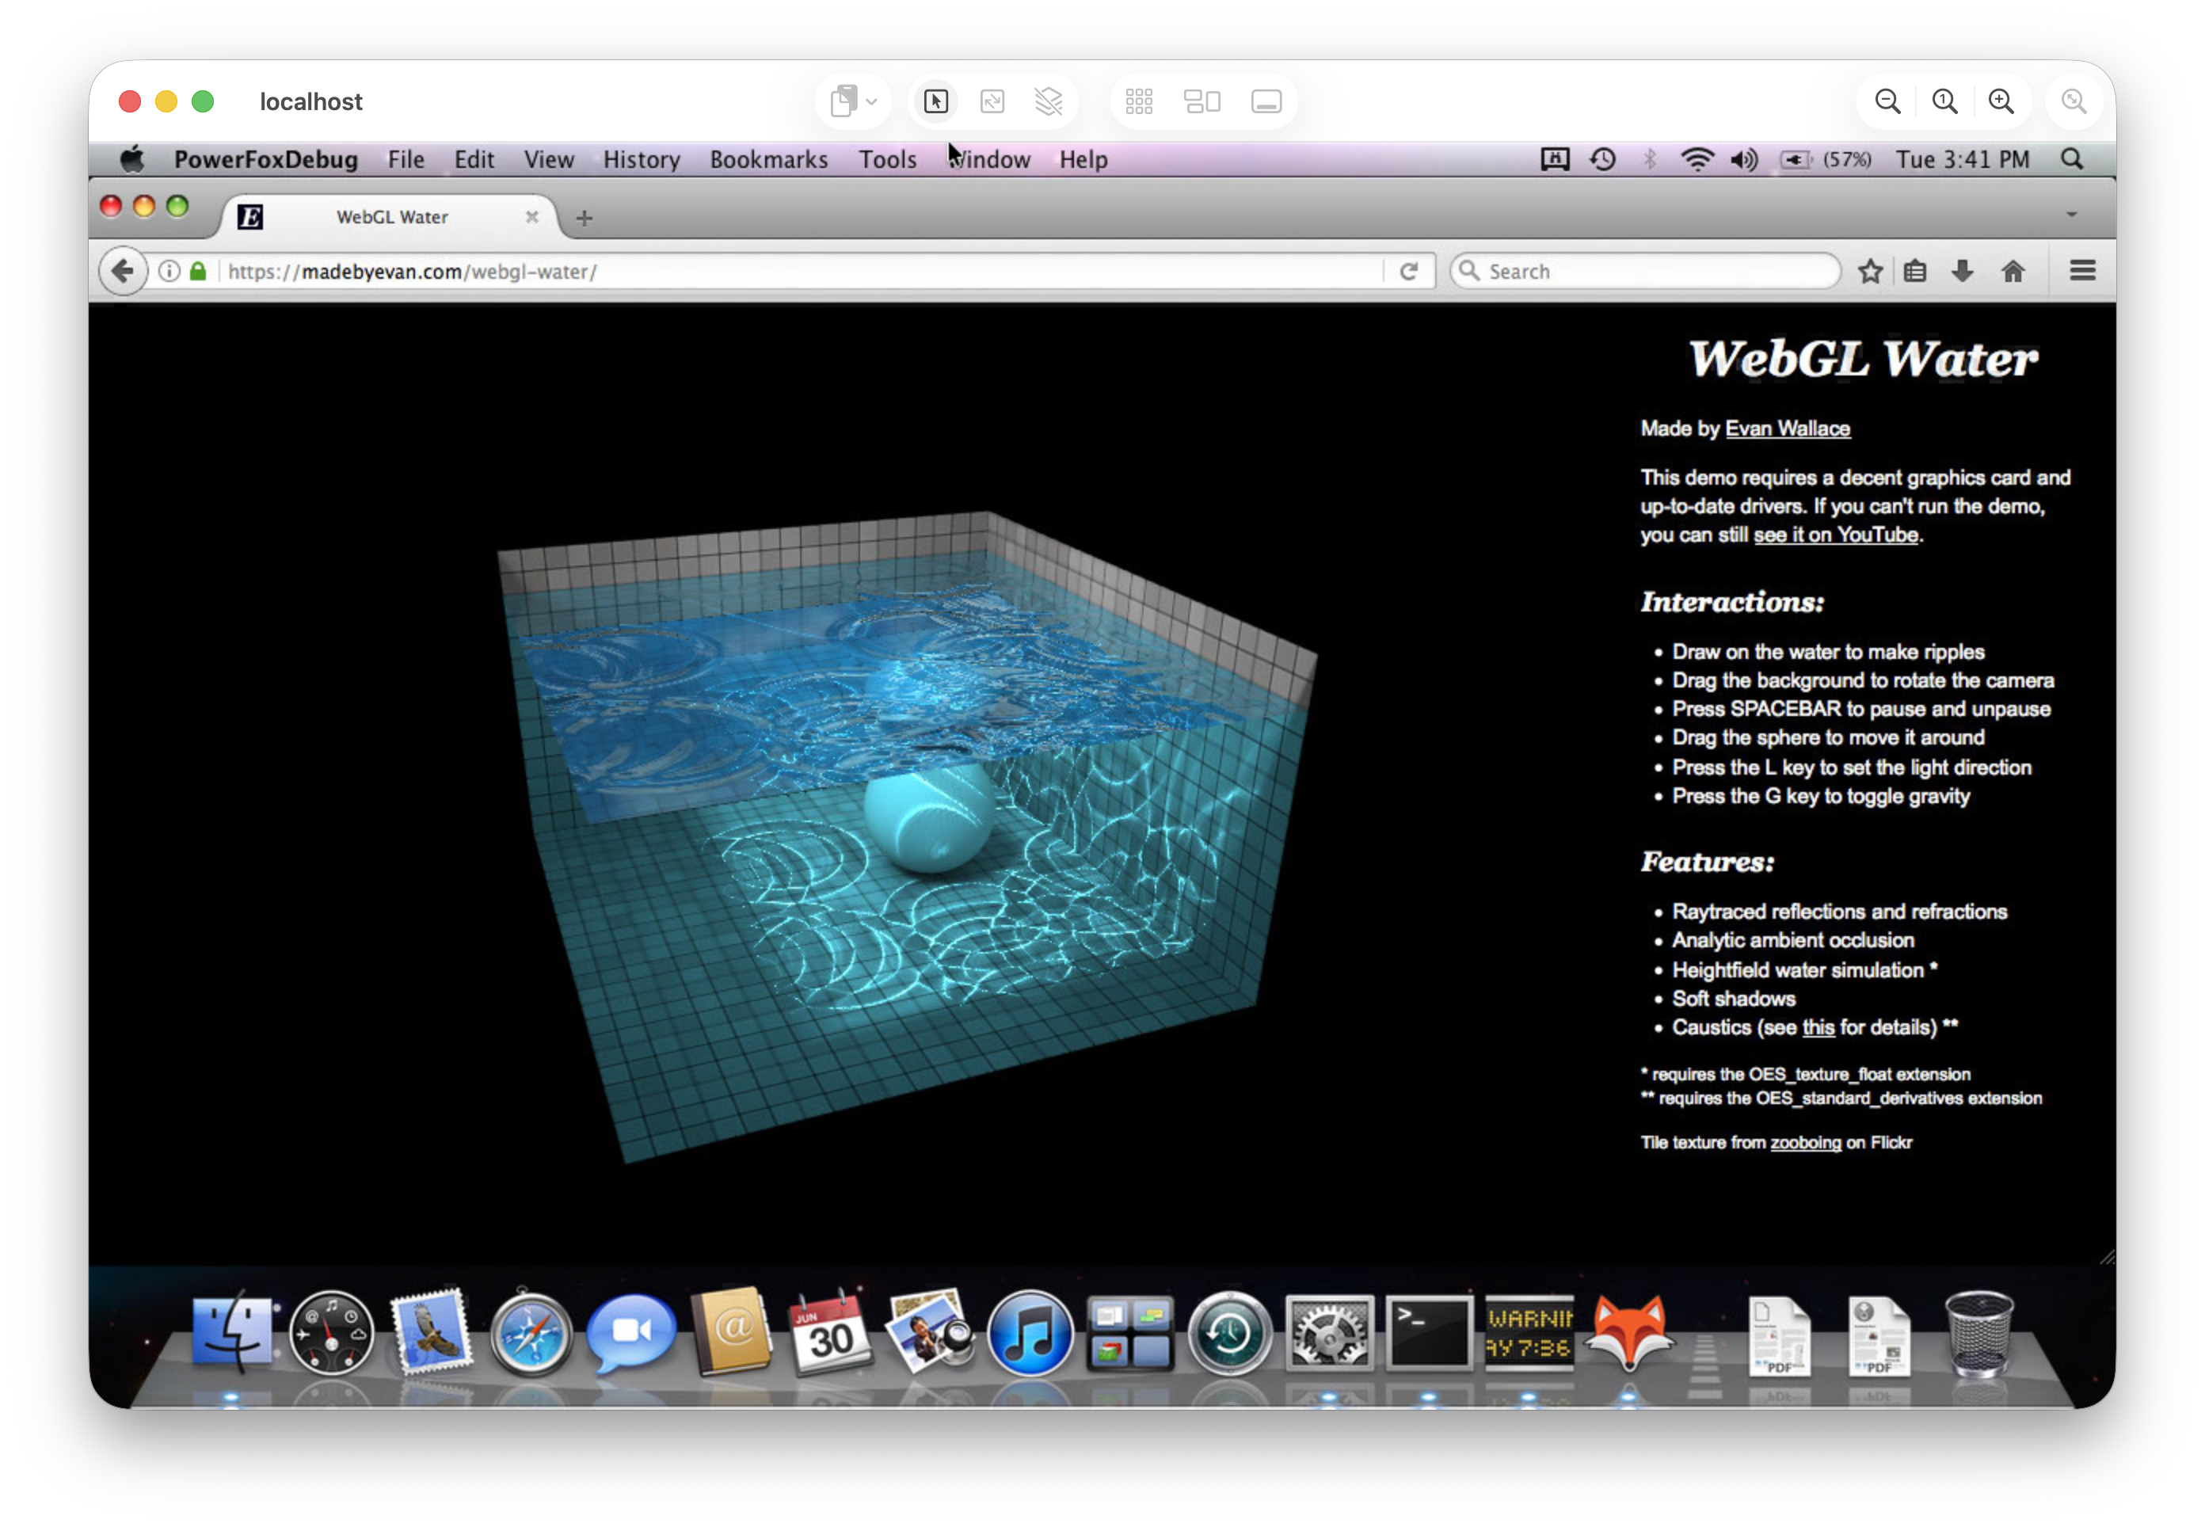Image resolution: width=2205 pixels, height=1527 pixels.
Task: Open the Trash in the Dock
Action: point(1979,1333)
